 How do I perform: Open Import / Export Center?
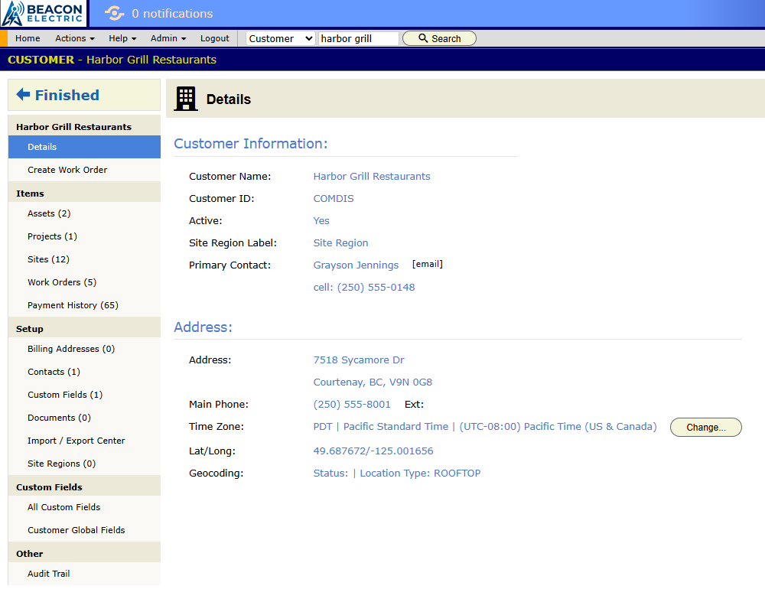click(84, 441)
